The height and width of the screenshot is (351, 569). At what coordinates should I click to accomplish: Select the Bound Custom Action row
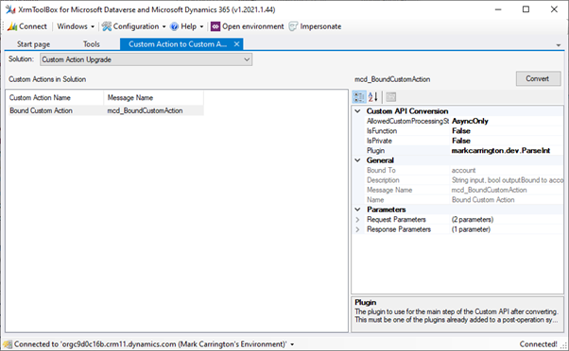pyautogui.click(x=106, y=110)
